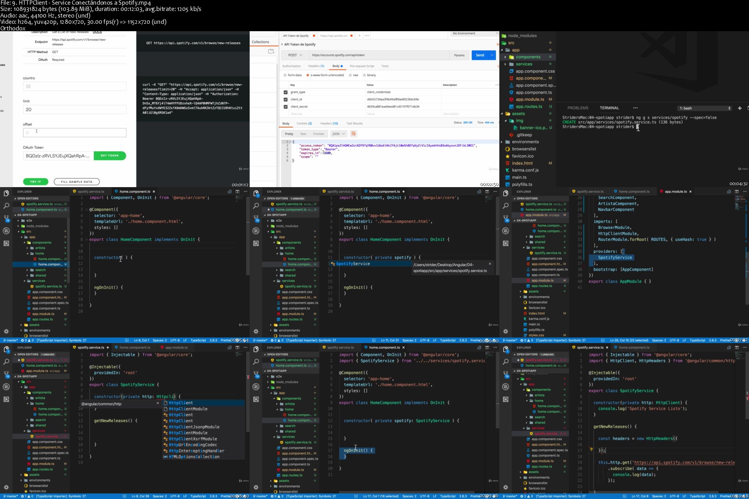Screen dimensions: 749x499
Task: Click the country input field showing SE
Action: point(75,87)
